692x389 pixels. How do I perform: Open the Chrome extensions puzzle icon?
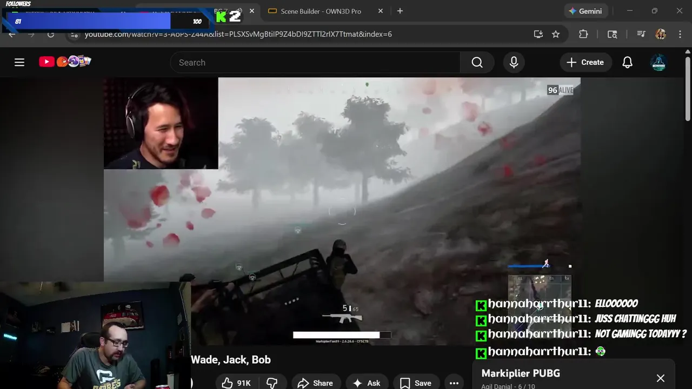(x=583, y=34)
